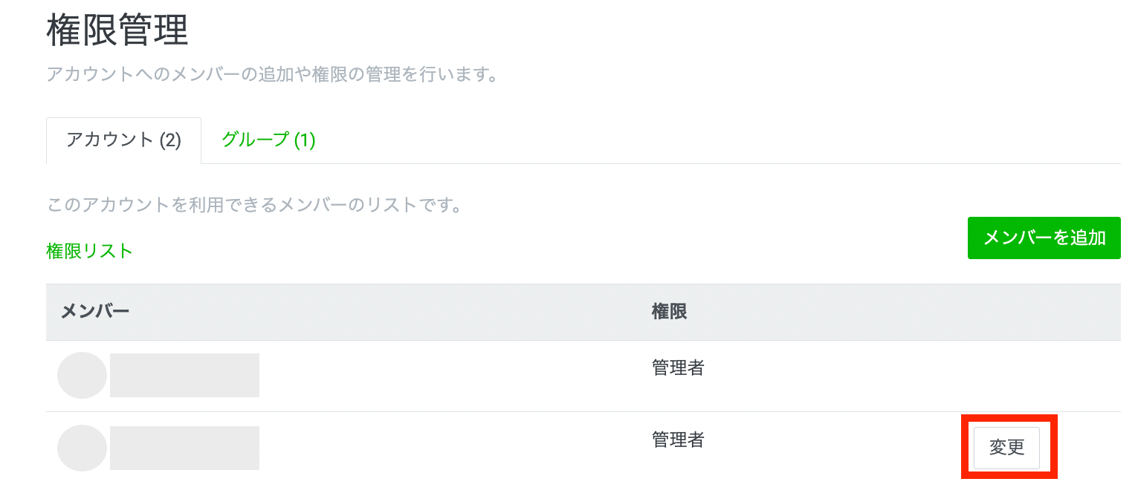Click the first member's avatar circle
1138x496 pixels.
[x=82, y=376]
